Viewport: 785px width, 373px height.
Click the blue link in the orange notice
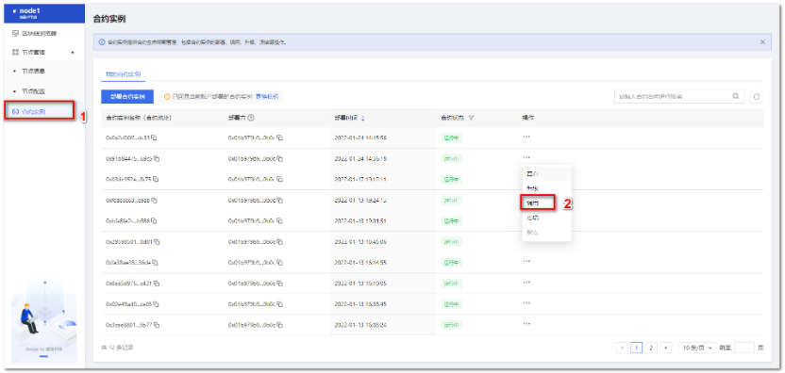267,97
